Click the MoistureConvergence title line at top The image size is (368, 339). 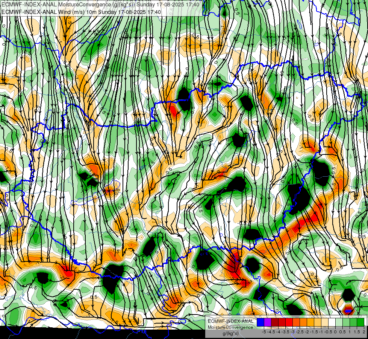tap(100, 5)
